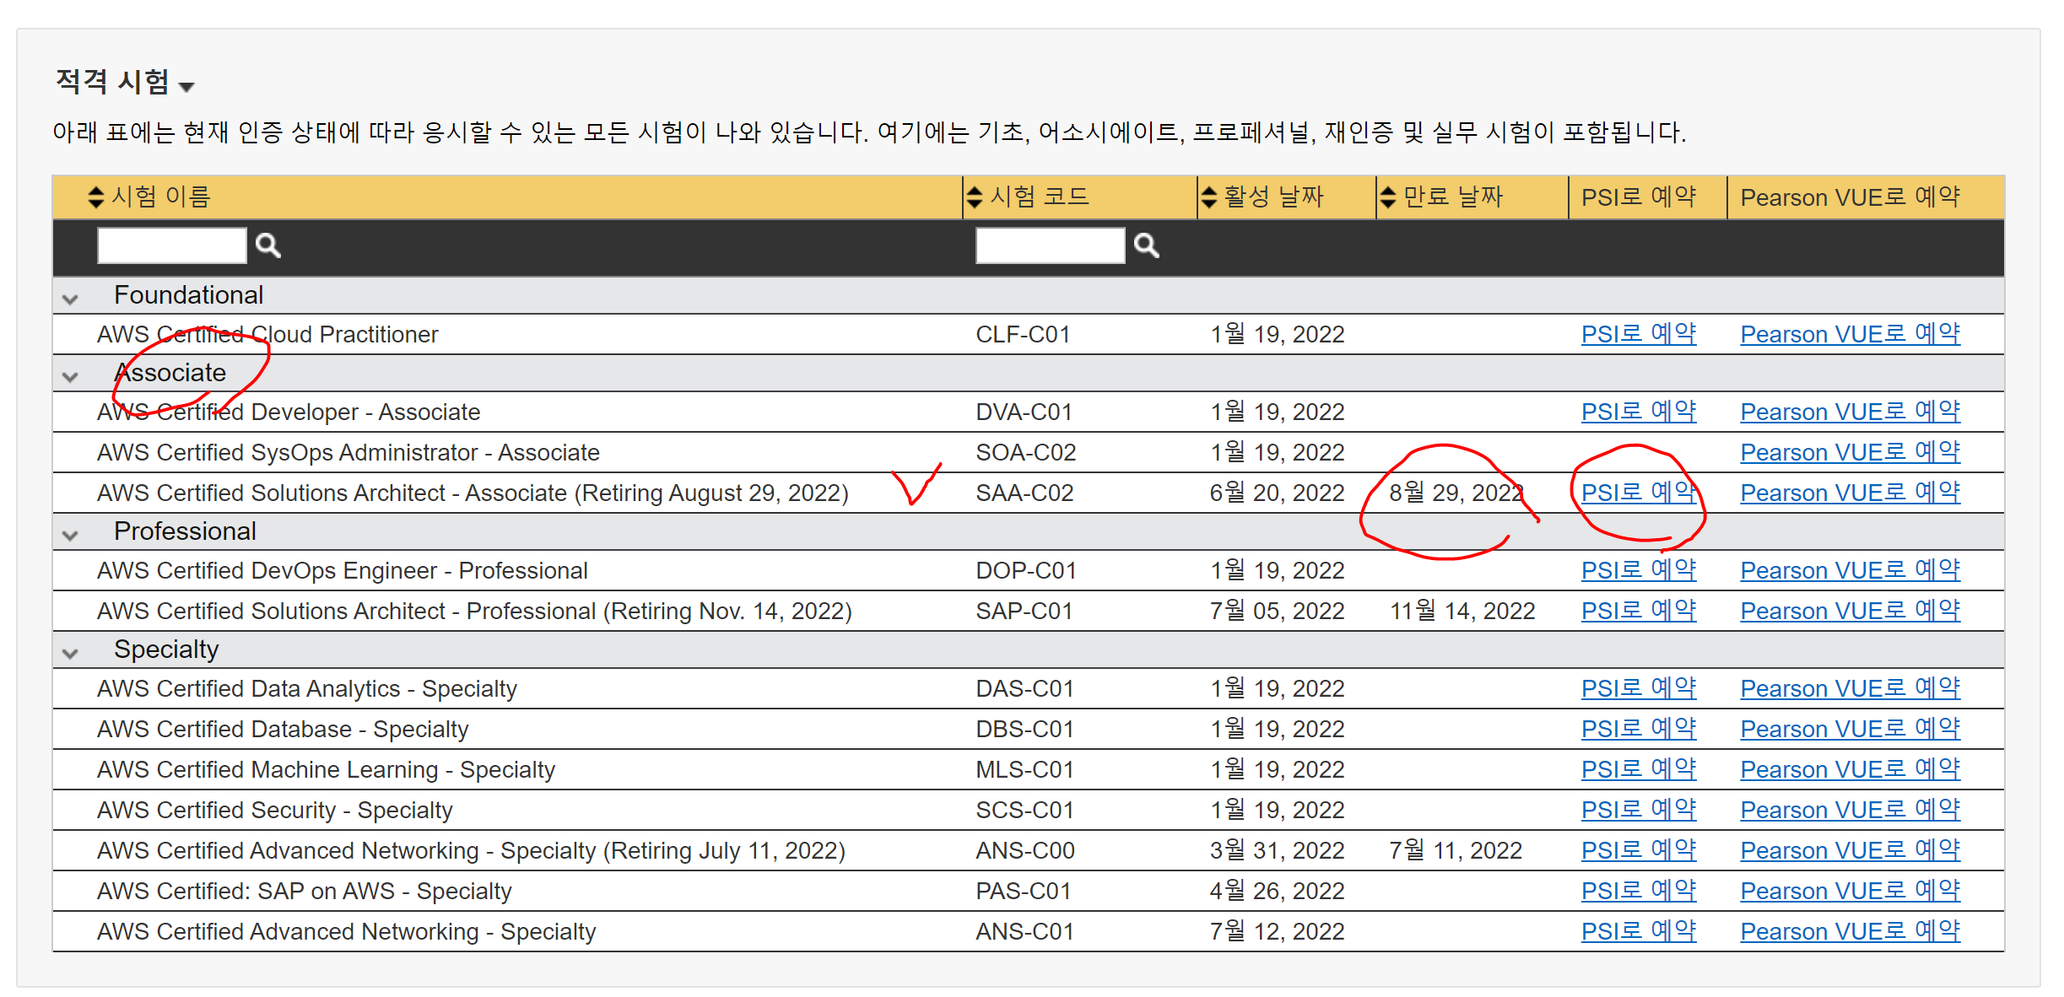
Task: Collapse the Professional group chevron
Action: click(71, 535)
